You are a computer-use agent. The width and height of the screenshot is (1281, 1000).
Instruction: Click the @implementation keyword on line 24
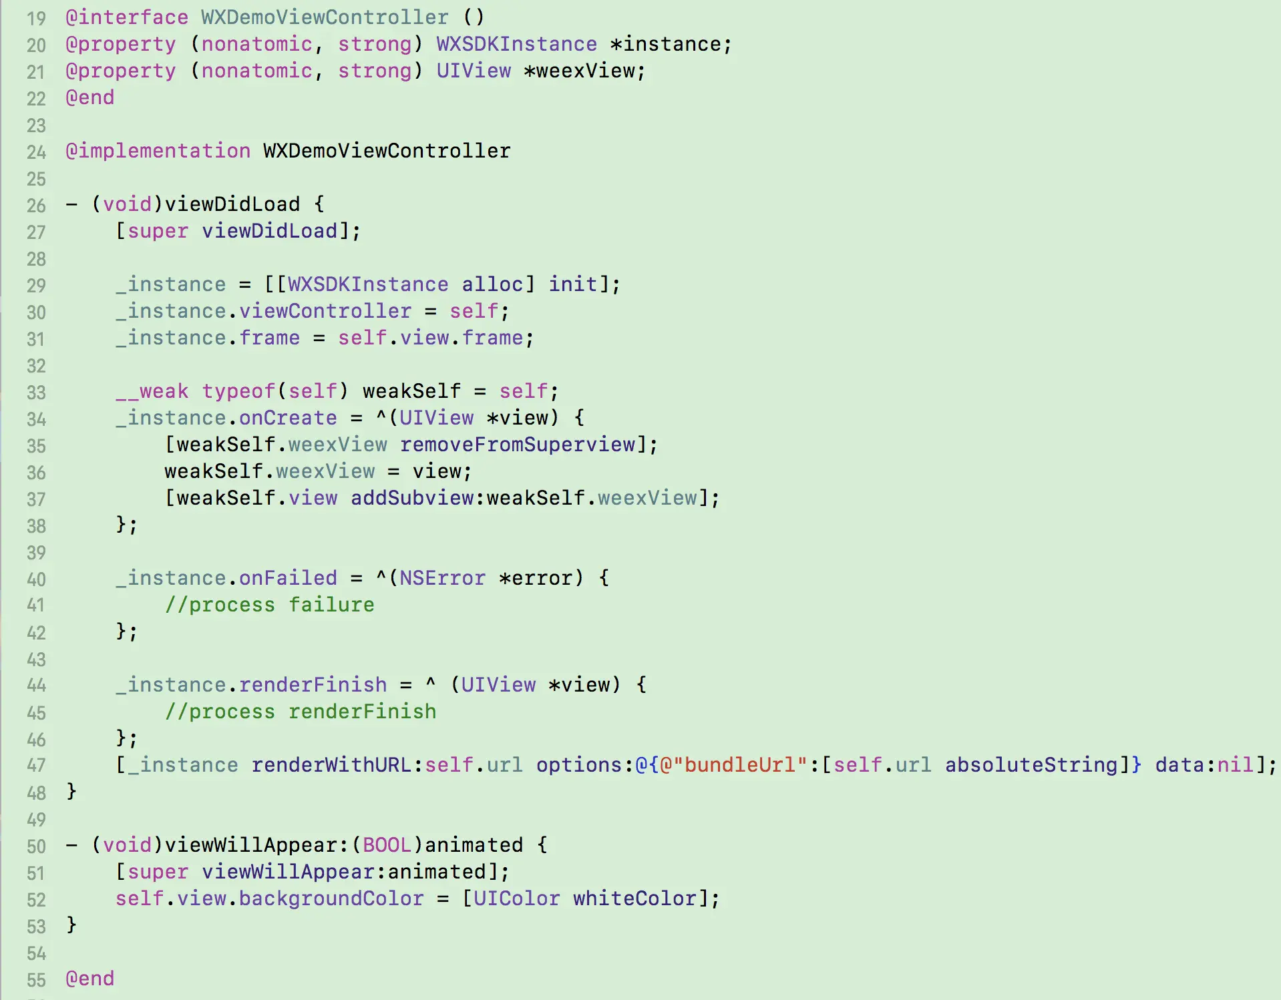coord(158,151)
